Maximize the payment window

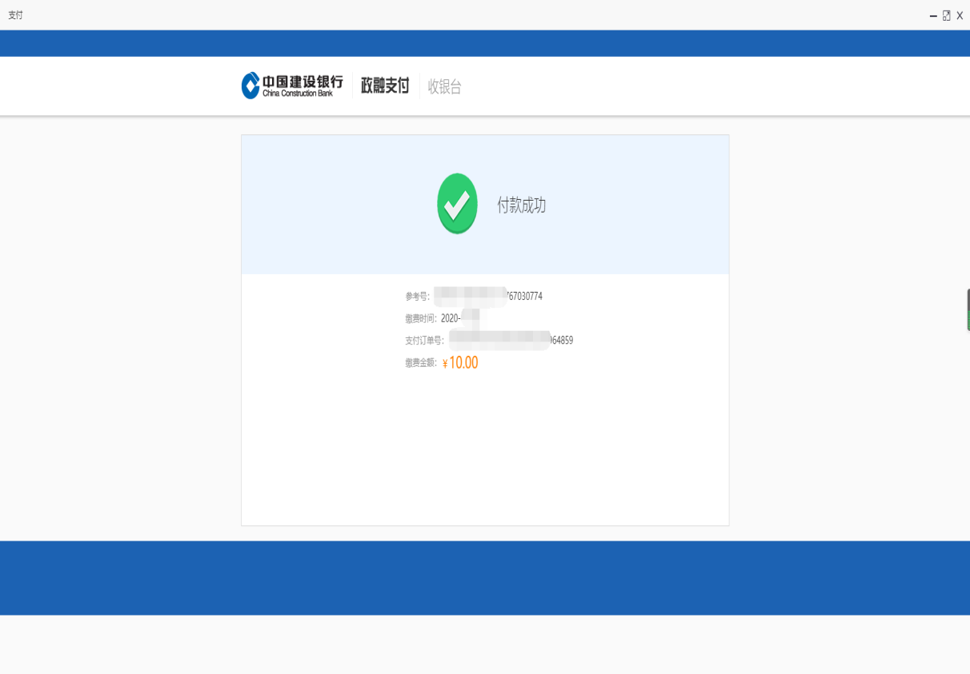946,16
